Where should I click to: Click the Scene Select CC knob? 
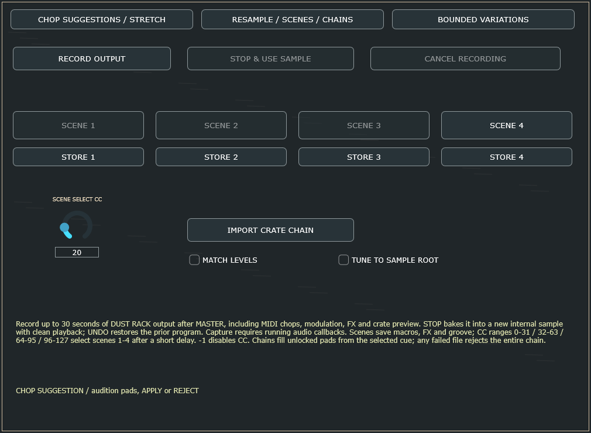click(77, 225)
